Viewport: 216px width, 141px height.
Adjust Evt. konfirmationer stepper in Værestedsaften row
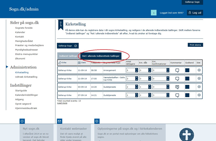[x=168, y=78]
